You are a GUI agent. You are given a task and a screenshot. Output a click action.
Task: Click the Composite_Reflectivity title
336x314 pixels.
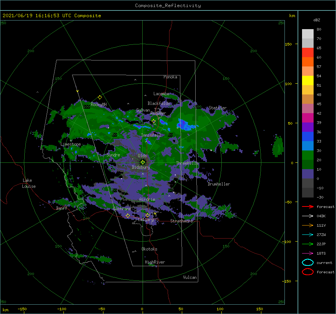click(168, 6)
